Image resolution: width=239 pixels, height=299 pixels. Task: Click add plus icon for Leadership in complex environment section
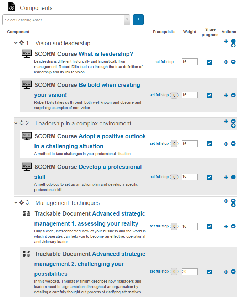(x=233, y=126)
